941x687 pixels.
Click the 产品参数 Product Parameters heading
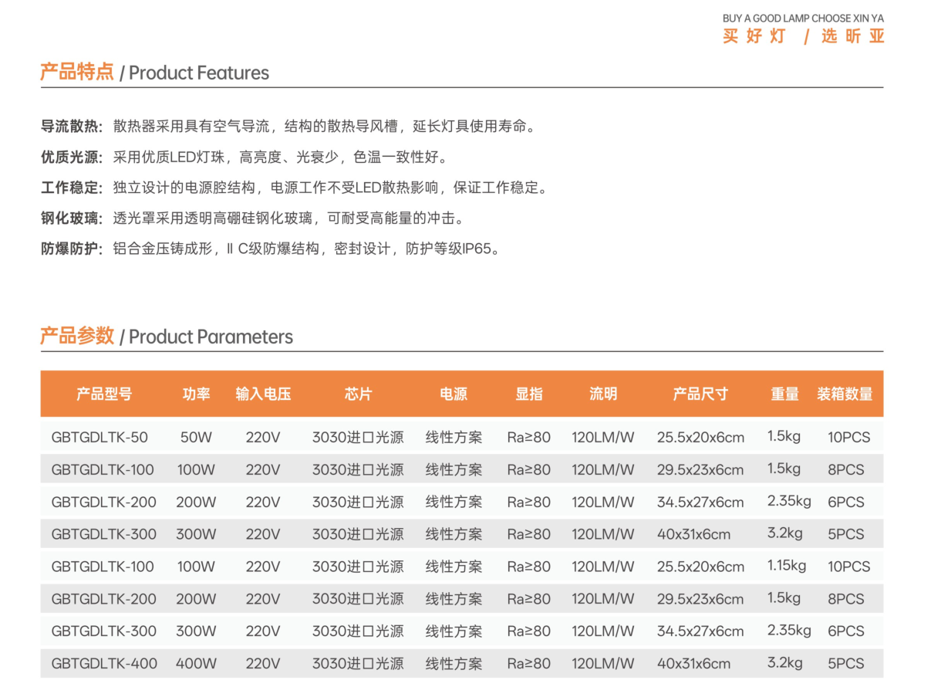coord(166,337)
